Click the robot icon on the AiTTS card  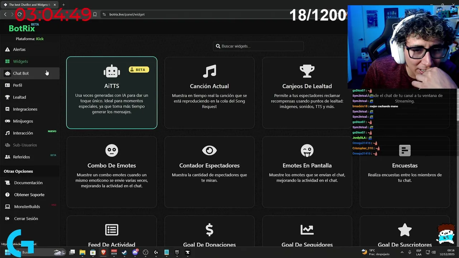[112, 71]
